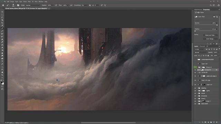Image resolution: width=221 pixels, height=124 pixels.
Task: Click the foreground color swatch
Action: (1, 83)
